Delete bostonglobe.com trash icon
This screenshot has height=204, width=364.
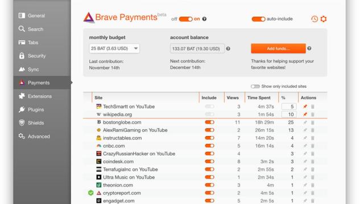pyautogui.click(x=313, y=122)
